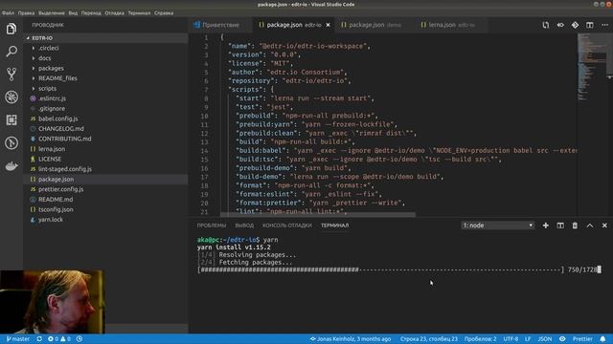
Task: Change JSON language mode in status bar
Action: (x=545, y=339)
